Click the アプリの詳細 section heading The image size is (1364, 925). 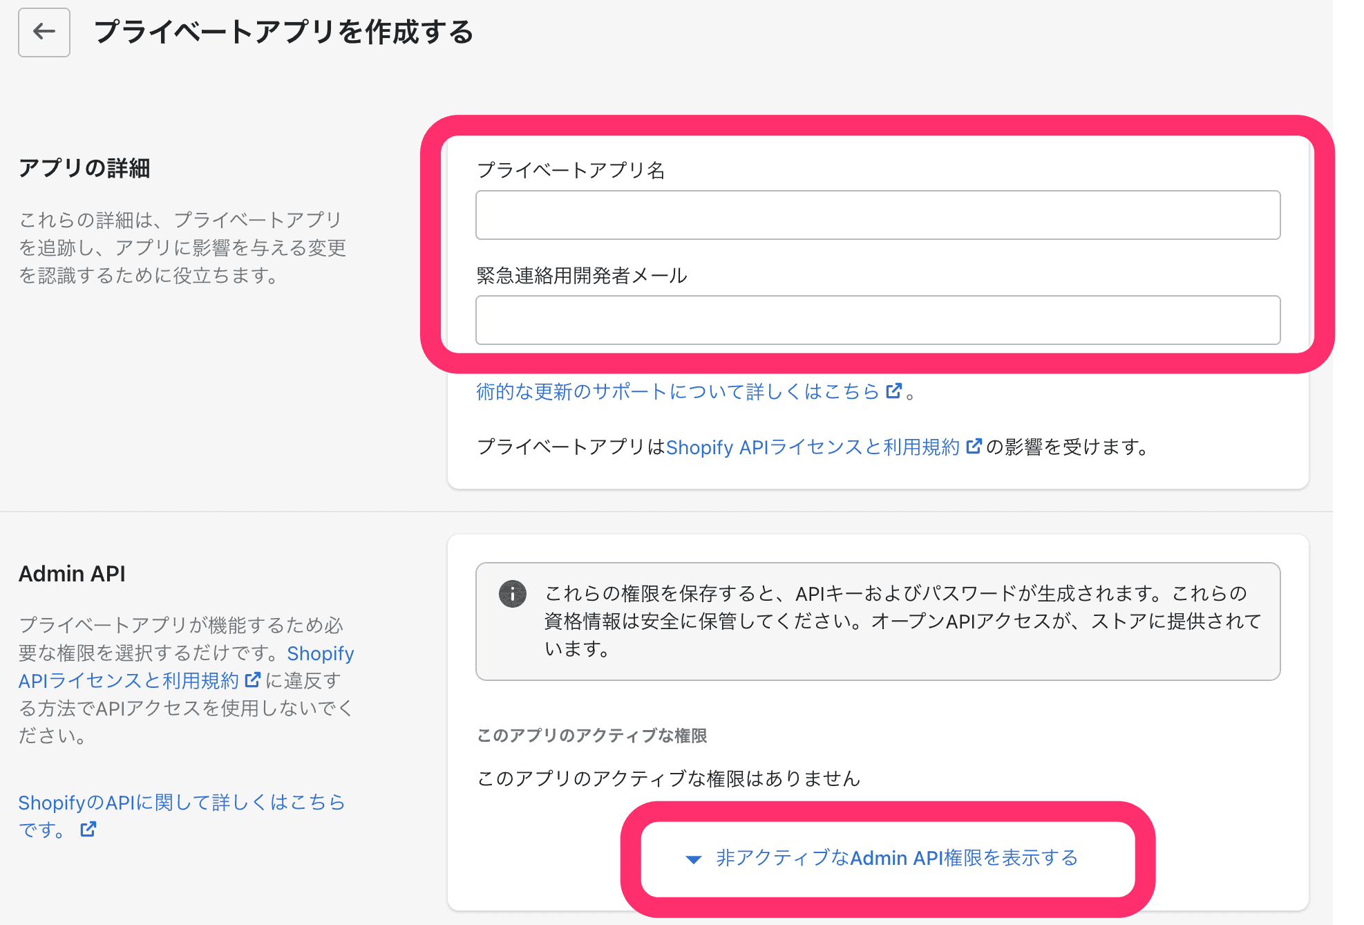click(x=84, y=168)
